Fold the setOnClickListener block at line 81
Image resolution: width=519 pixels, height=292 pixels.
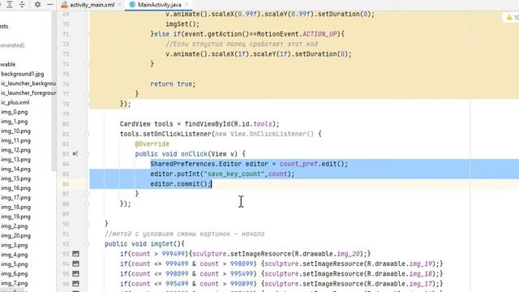[x=87, y=134]
